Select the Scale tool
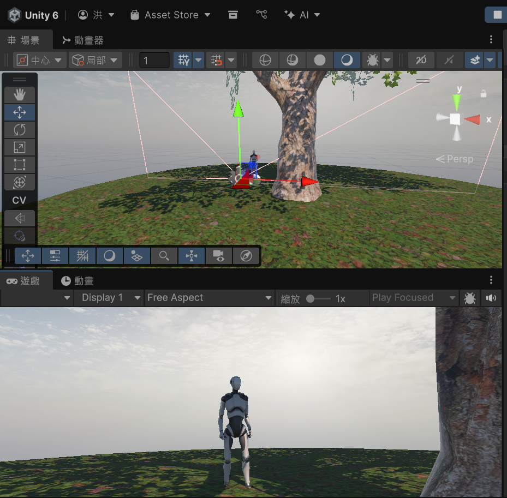 pos(20,147)
